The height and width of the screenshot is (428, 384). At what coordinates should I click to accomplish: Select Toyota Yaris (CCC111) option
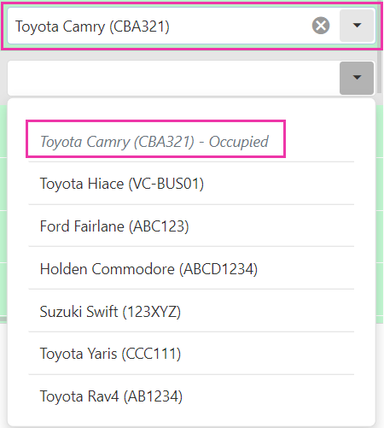coord(191,354)
